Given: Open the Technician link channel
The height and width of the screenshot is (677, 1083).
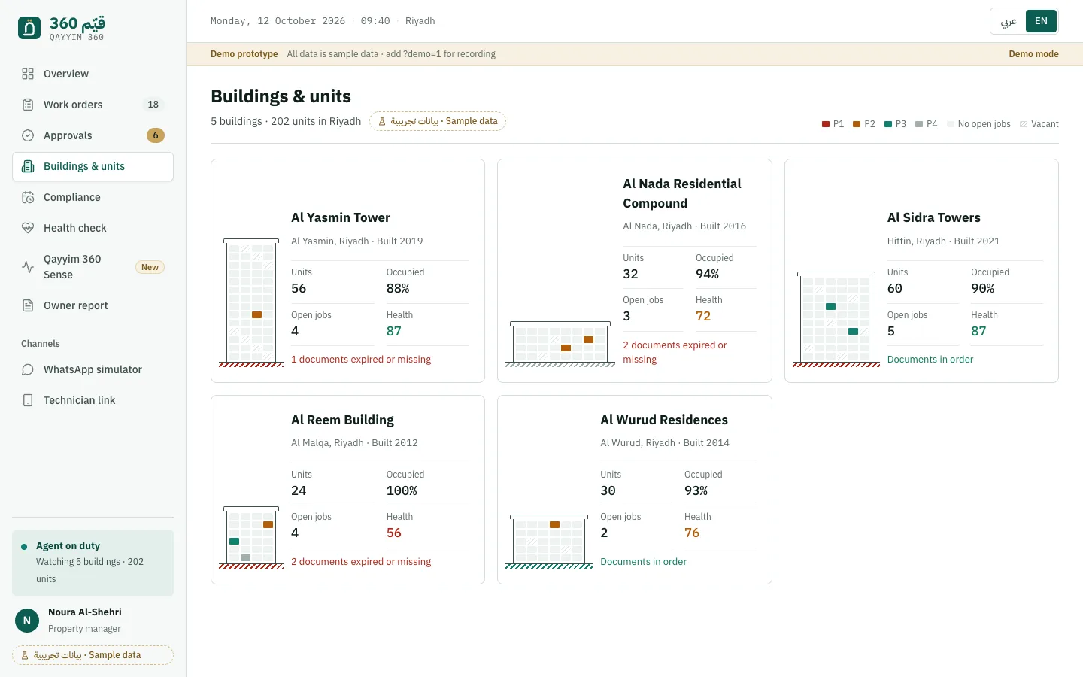Looking at the screenshot, I should (x=93, y=400).
